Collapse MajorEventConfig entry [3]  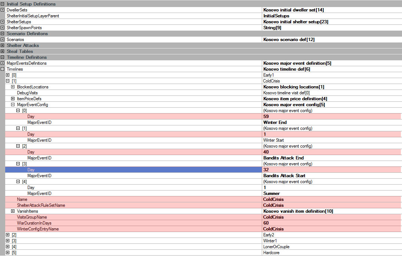click(x=18, y=164)
